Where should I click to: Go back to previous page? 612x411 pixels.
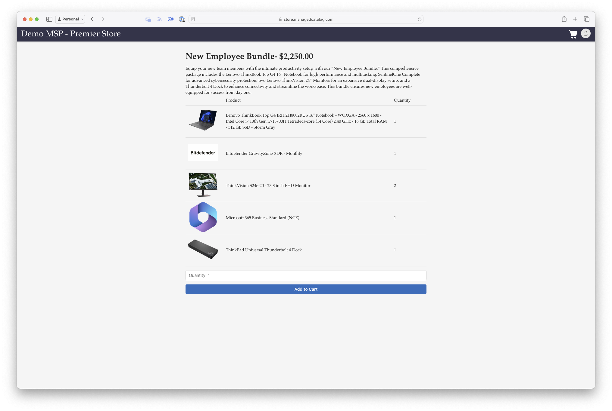point(92,19)
